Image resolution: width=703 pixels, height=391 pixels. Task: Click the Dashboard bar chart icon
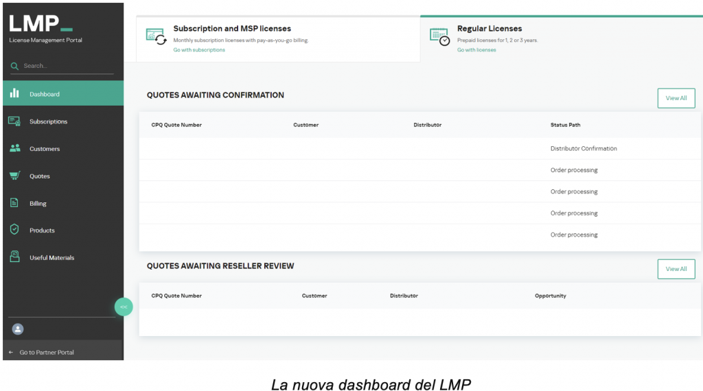[14, 93]
